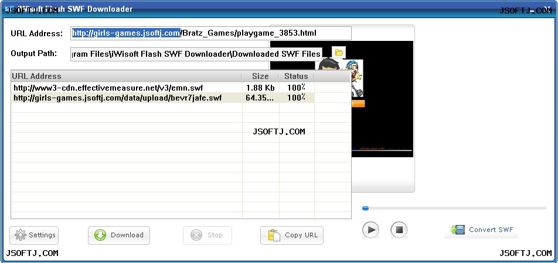Viewport: 558px width, 263px height.
Task: Open the output folder browse icon
Action: tap(339, 53)
